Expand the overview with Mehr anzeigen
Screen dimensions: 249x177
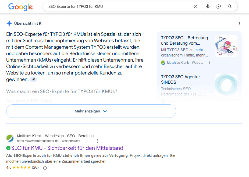91,111
